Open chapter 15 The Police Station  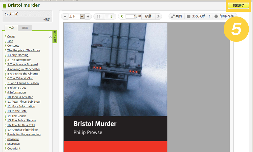[22, 120]
